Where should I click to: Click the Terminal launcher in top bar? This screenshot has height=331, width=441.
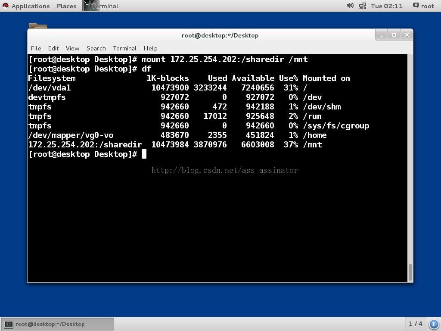101,6
